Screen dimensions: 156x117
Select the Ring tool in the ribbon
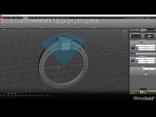pos(5,21)
